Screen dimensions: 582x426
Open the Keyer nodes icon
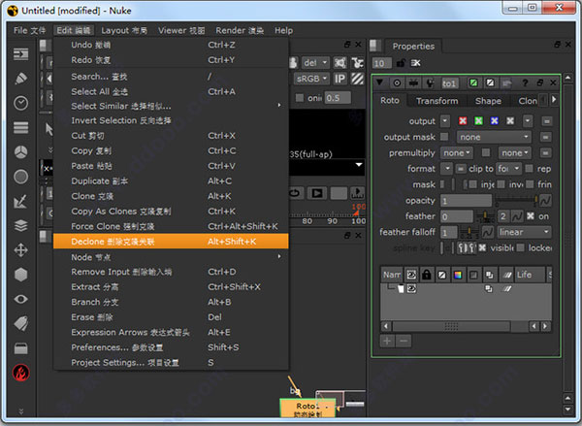pos(20,201)
